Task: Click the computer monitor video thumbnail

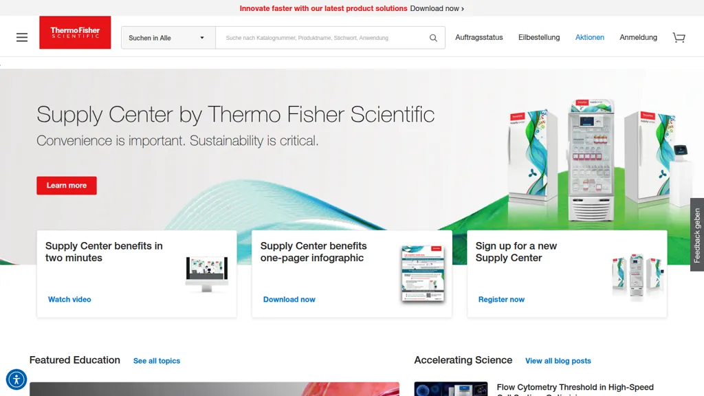Action: [x=207, y=274]
